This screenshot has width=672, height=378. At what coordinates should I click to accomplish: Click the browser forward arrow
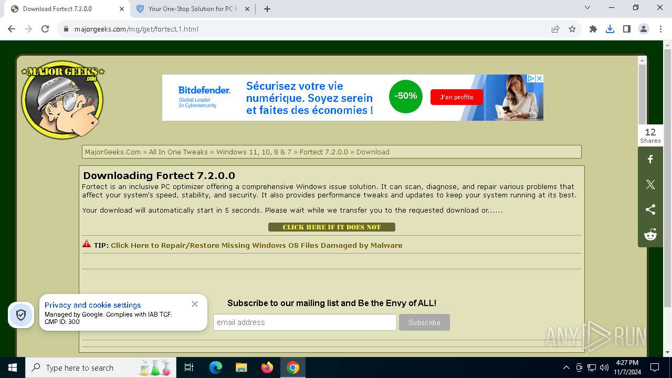(x=28, y=29)
